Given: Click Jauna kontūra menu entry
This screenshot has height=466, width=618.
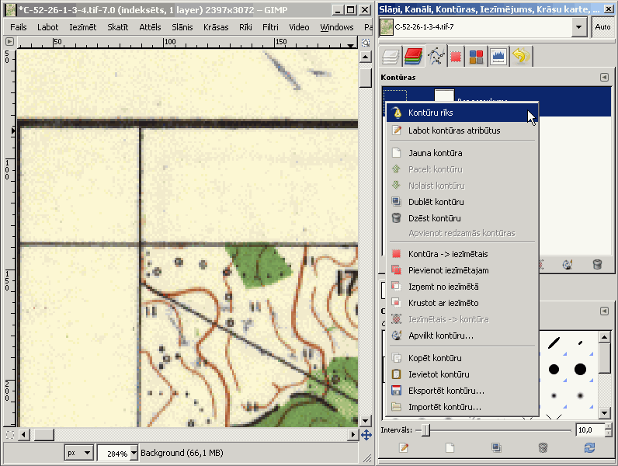Looking at the screenshot, I should [x=462, y=153].
